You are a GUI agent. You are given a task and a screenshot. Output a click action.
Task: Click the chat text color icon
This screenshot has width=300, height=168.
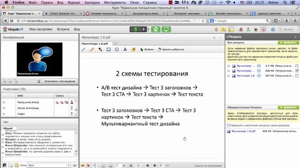click(x=4, y=165)
